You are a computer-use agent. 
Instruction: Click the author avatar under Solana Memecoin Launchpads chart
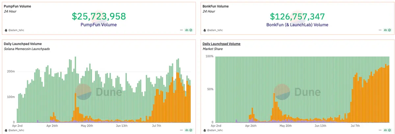pos(6,130)
